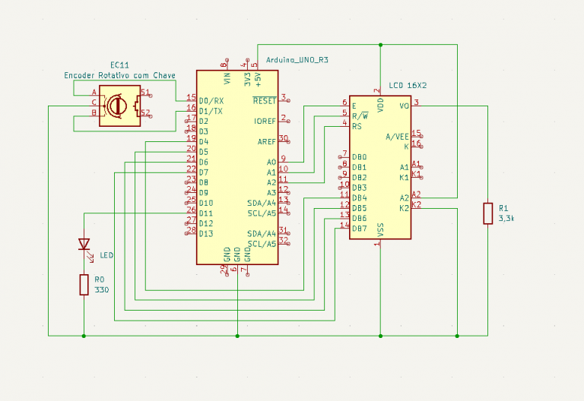Click the LCD 16X2 component label
Viewport: 584px width, 401px height.
pos(408,85)
